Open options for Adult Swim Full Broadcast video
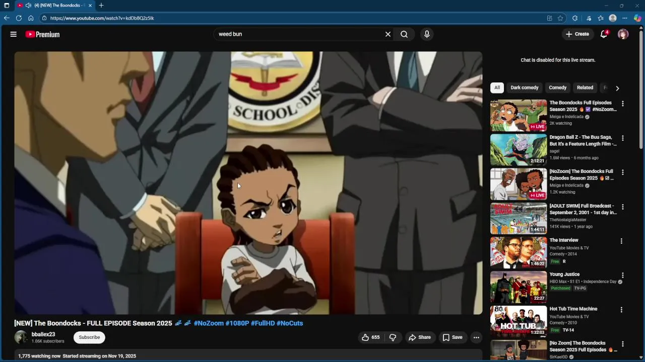 pos(623,207)
